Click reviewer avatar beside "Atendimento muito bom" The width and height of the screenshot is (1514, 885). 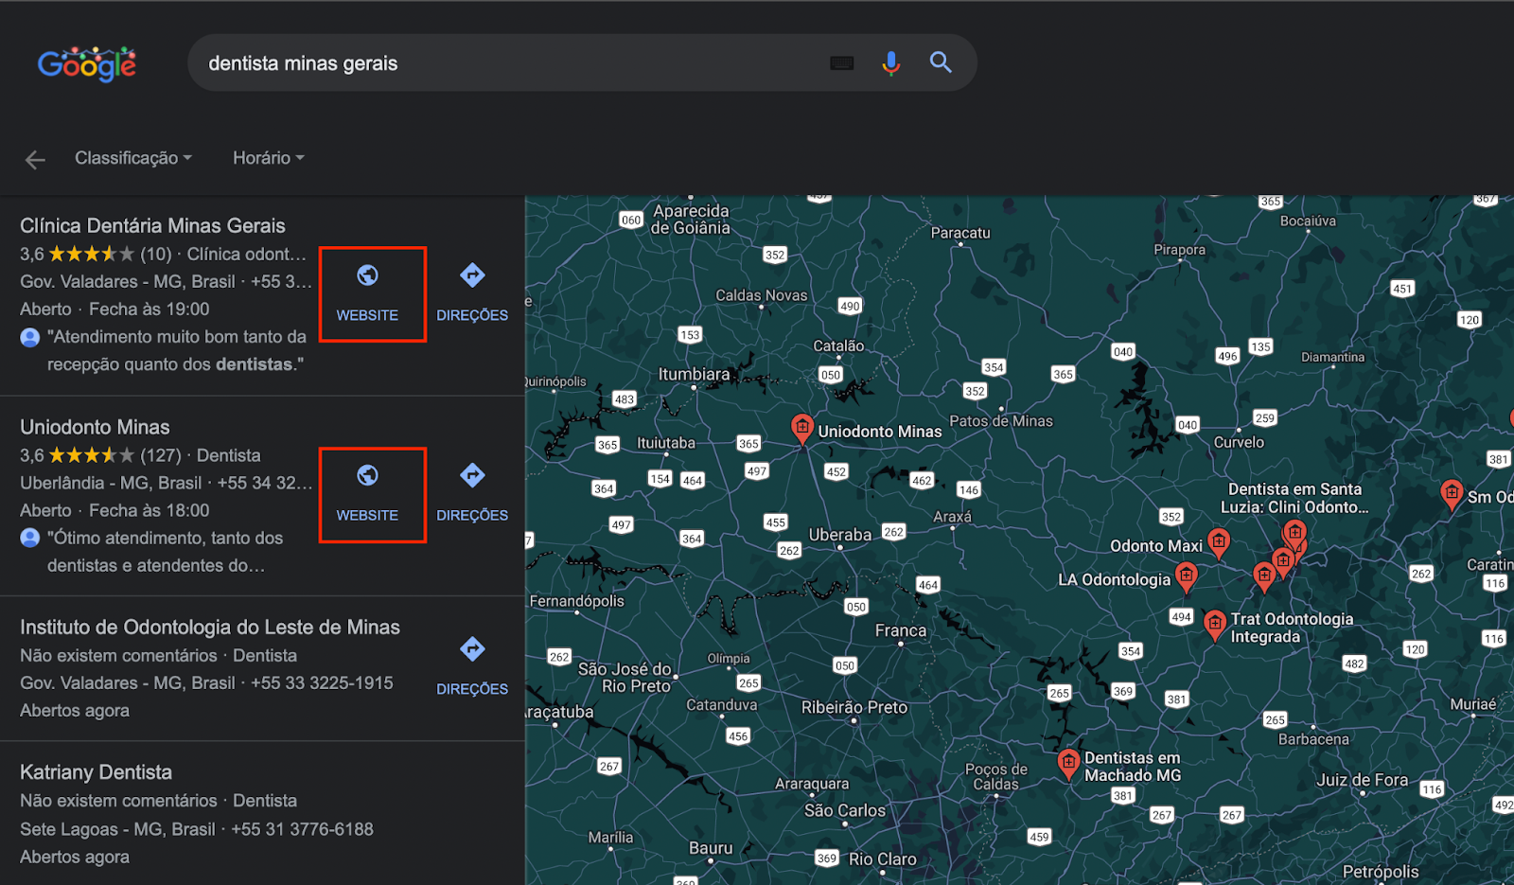[30, 337]
